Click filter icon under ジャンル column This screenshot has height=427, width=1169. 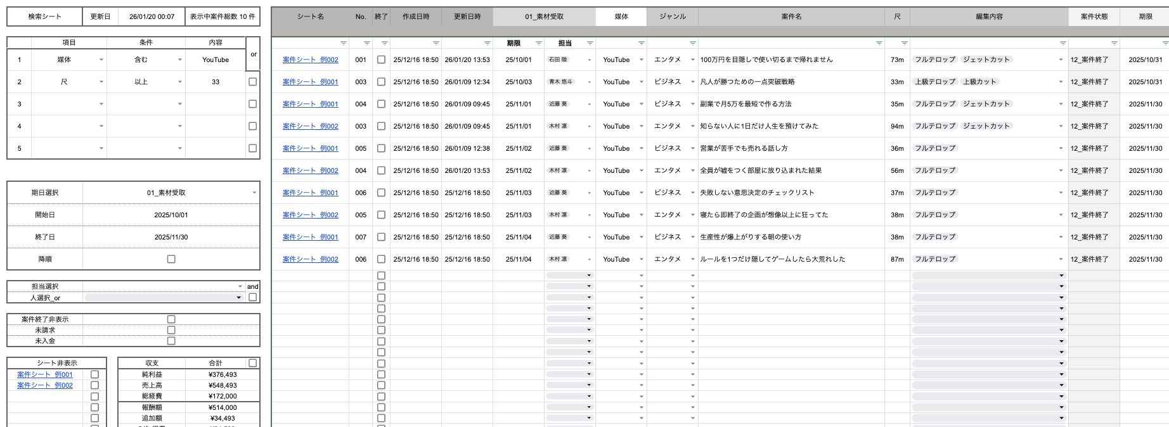point(693,43)
